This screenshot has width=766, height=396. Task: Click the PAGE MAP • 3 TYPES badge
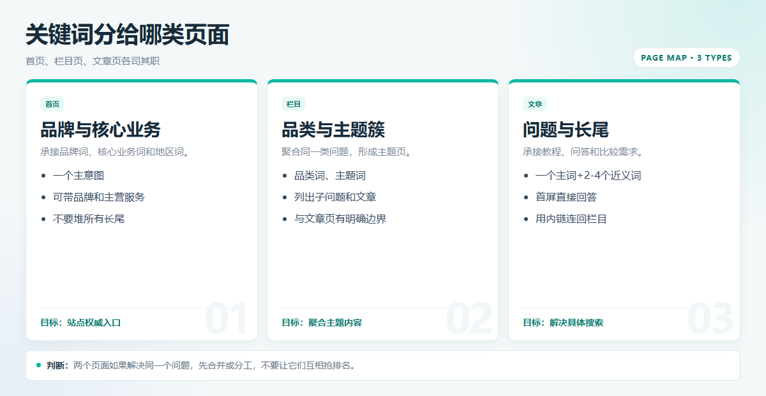686,57
